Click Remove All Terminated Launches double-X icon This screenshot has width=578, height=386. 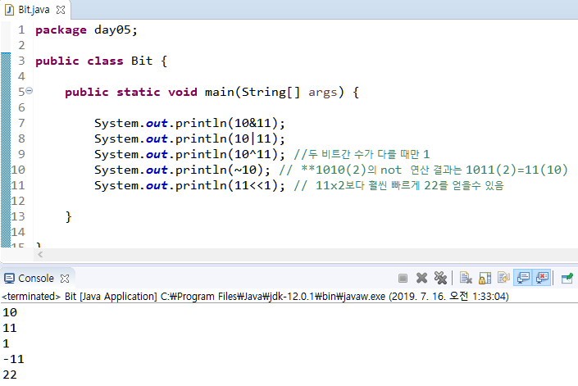tap(440, 278)
